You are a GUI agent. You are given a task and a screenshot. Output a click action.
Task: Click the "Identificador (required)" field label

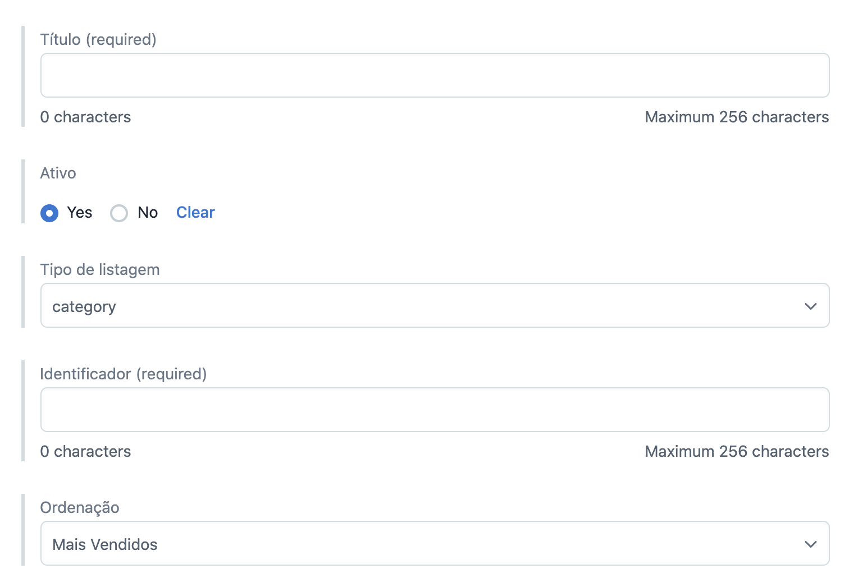coord(124,374)
